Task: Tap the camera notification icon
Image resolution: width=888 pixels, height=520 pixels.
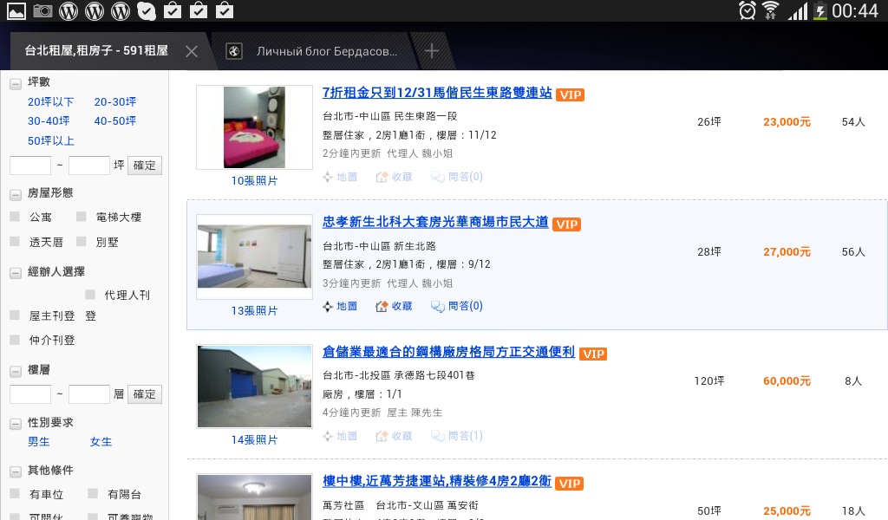Action: [42, 10]
